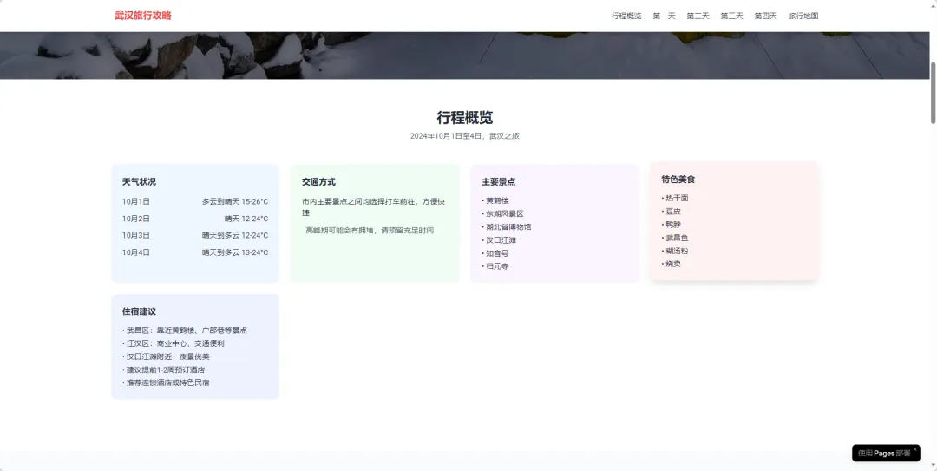Show the 旅行地图 page section
This screenshot has width=937, height=471.
click(x=803, y=16)
